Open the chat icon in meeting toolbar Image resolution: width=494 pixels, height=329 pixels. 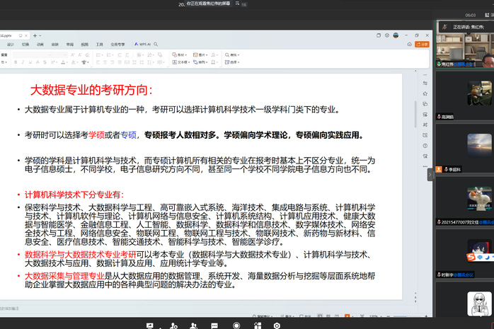click(214, 325)
